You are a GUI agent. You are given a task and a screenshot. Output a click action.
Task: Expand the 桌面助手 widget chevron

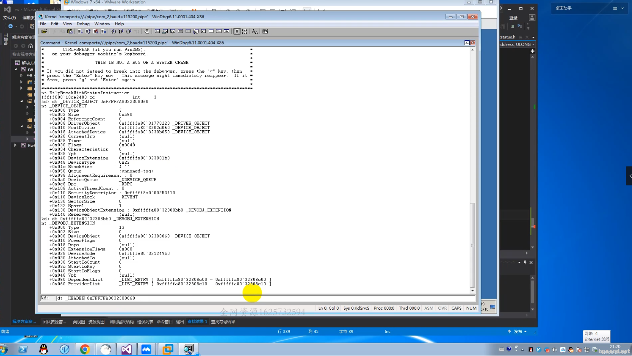[x=622, y=8]
